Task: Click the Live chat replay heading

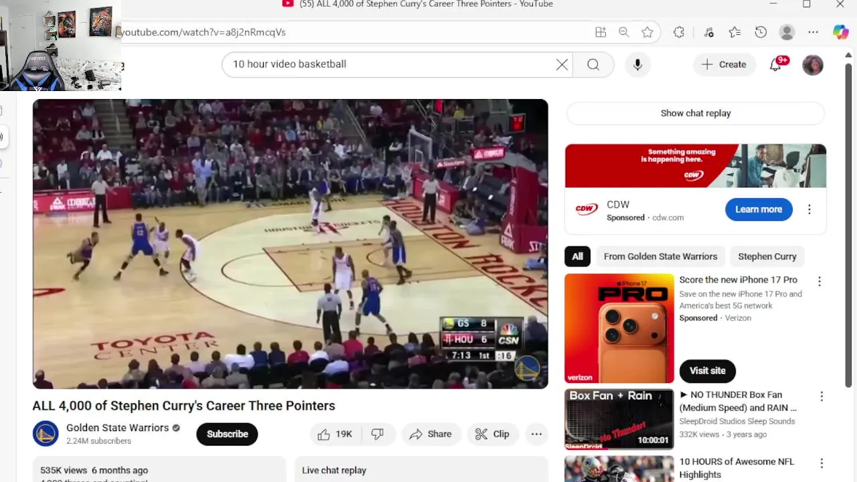Action: [x=334, y=471]
